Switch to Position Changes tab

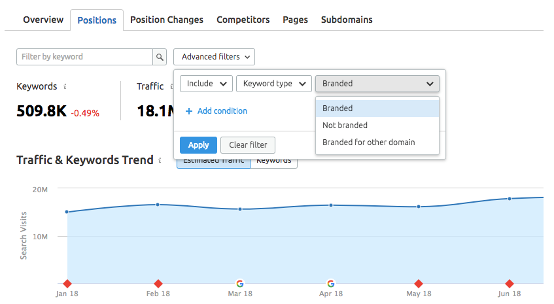[167, 20]
